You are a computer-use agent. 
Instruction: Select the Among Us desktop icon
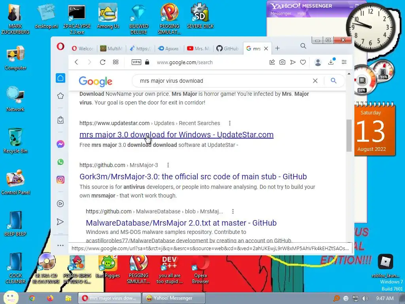(x=108, y=16)
